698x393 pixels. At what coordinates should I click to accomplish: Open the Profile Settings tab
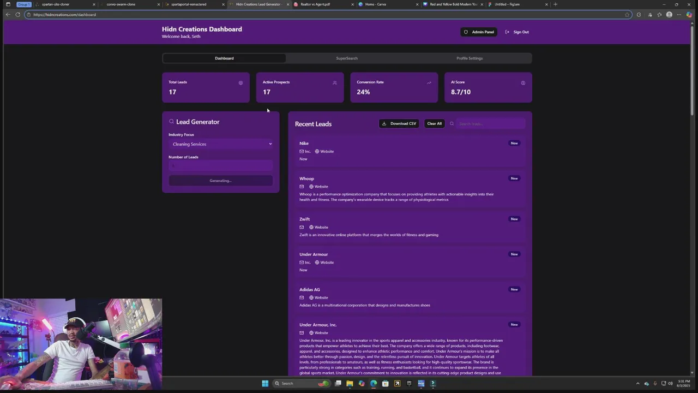click(x=470, y=58)
